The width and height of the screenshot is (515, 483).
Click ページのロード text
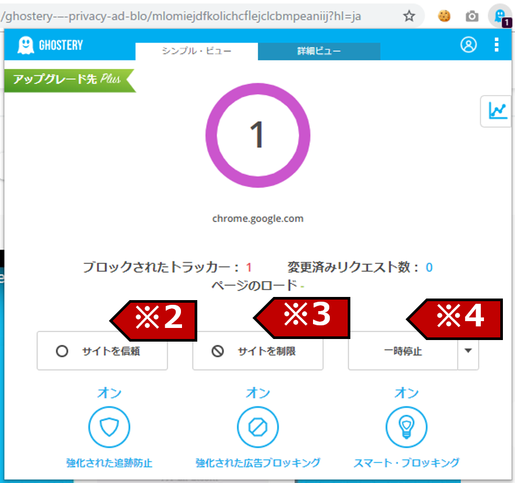(x=258, y=285)
